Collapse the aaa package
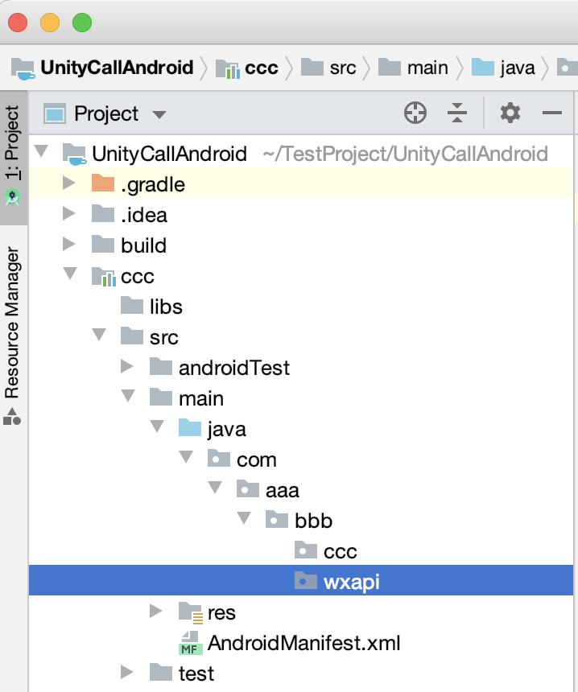The image size is (578, 692). pos(215,488)
